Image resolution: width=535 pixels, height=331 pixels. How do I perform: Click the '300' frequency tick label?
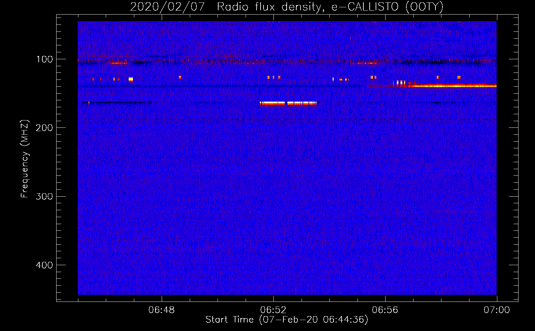tap(44, 196)
